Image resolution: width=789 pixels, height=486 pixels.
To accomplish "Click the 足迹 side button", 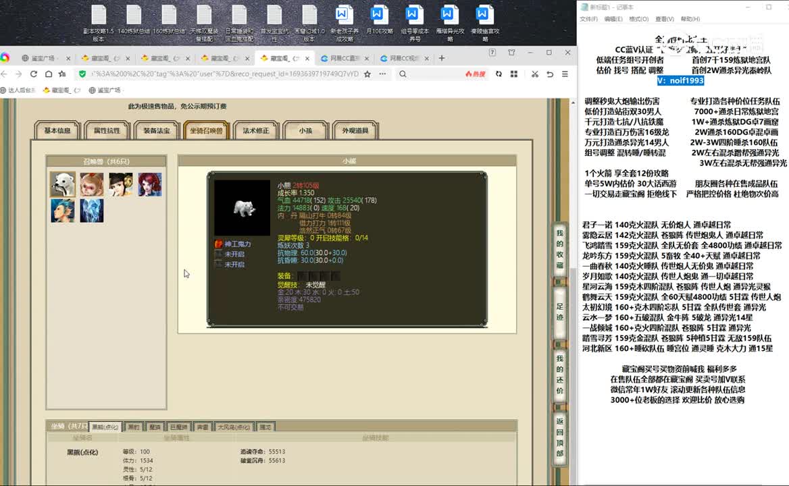I will click(x=560, y=312).
